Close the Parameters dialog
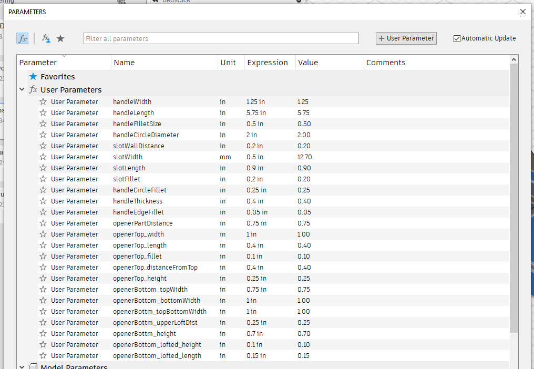Image resolution: width=534 pixels, height=369 pixels. point(523,11)
